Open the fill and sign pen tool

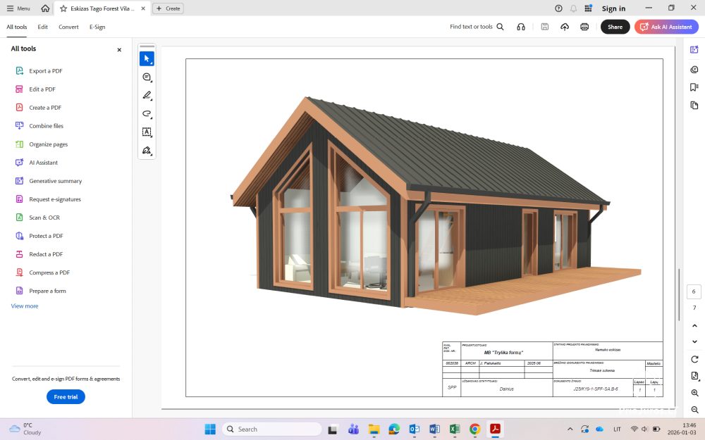pyautogui.click(x=147, y=150)
